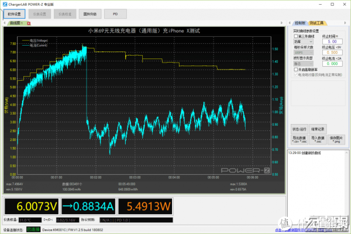The image size is (351, 234).
Task: Open the 每秒采样次数 sampling rate dropdown
Action: [x=303, y=53]
